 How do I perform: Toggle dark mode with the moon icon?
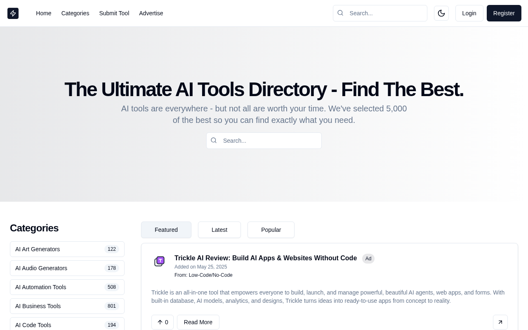pyautogui.click(x=441, y=13)
